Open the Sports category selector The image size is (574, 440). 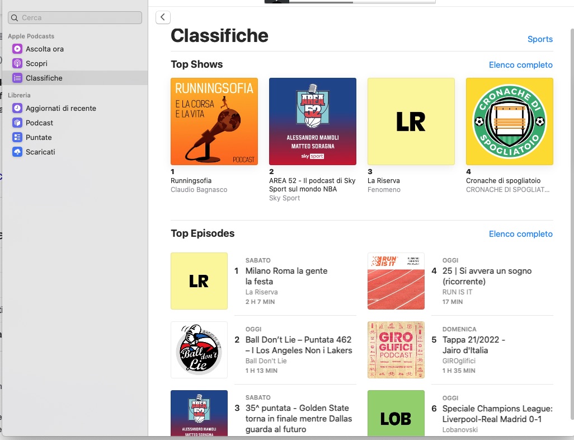pyautogui.click(x=540, y=39)
